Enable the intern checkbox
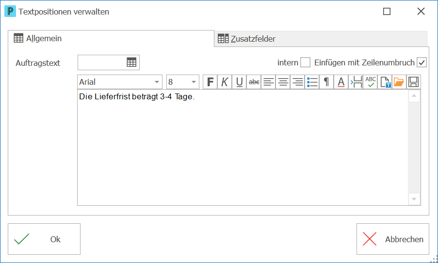Screen dimensions: 438x263 (x=305, y=62)
